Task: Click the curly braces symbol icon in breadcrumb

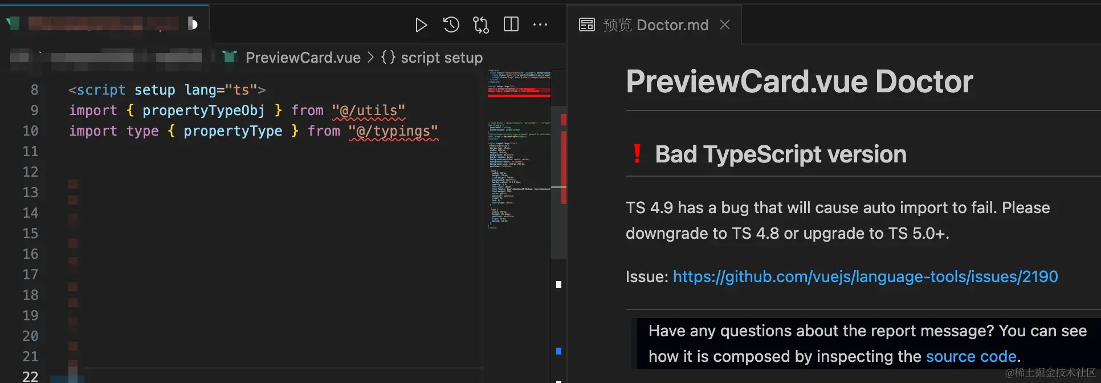Action: click(388, 57)
